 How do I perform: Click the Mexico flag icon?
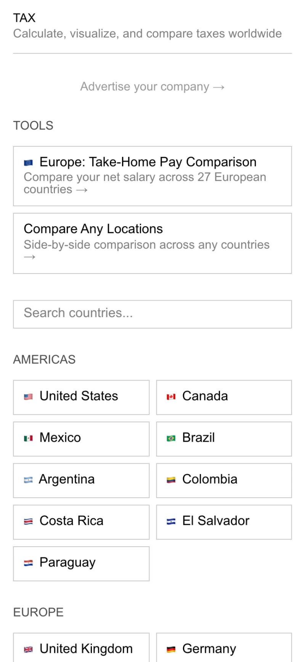pos(28,439)
